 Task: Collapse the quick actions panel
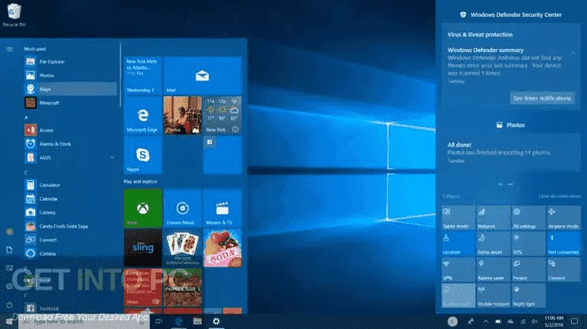tap(451, 196)
